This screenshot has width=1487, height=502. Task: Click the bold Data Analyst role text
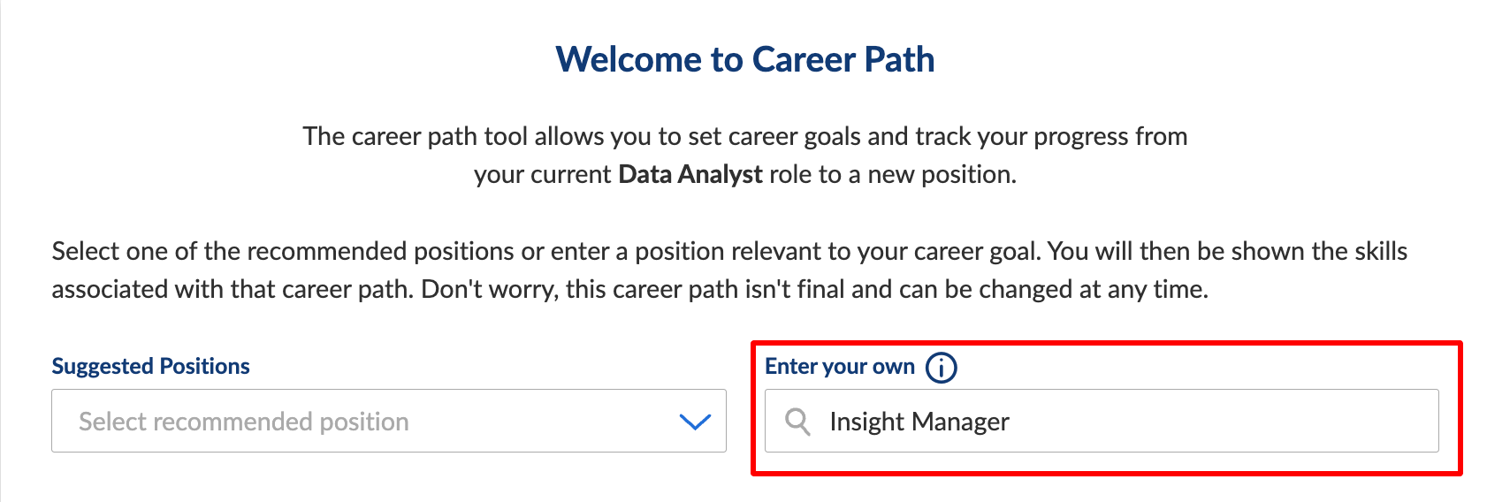pyautogui.click(x=690, y=174)
